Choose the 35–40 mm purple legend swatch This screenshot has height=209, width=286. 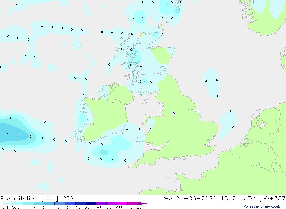click(112, 203)
